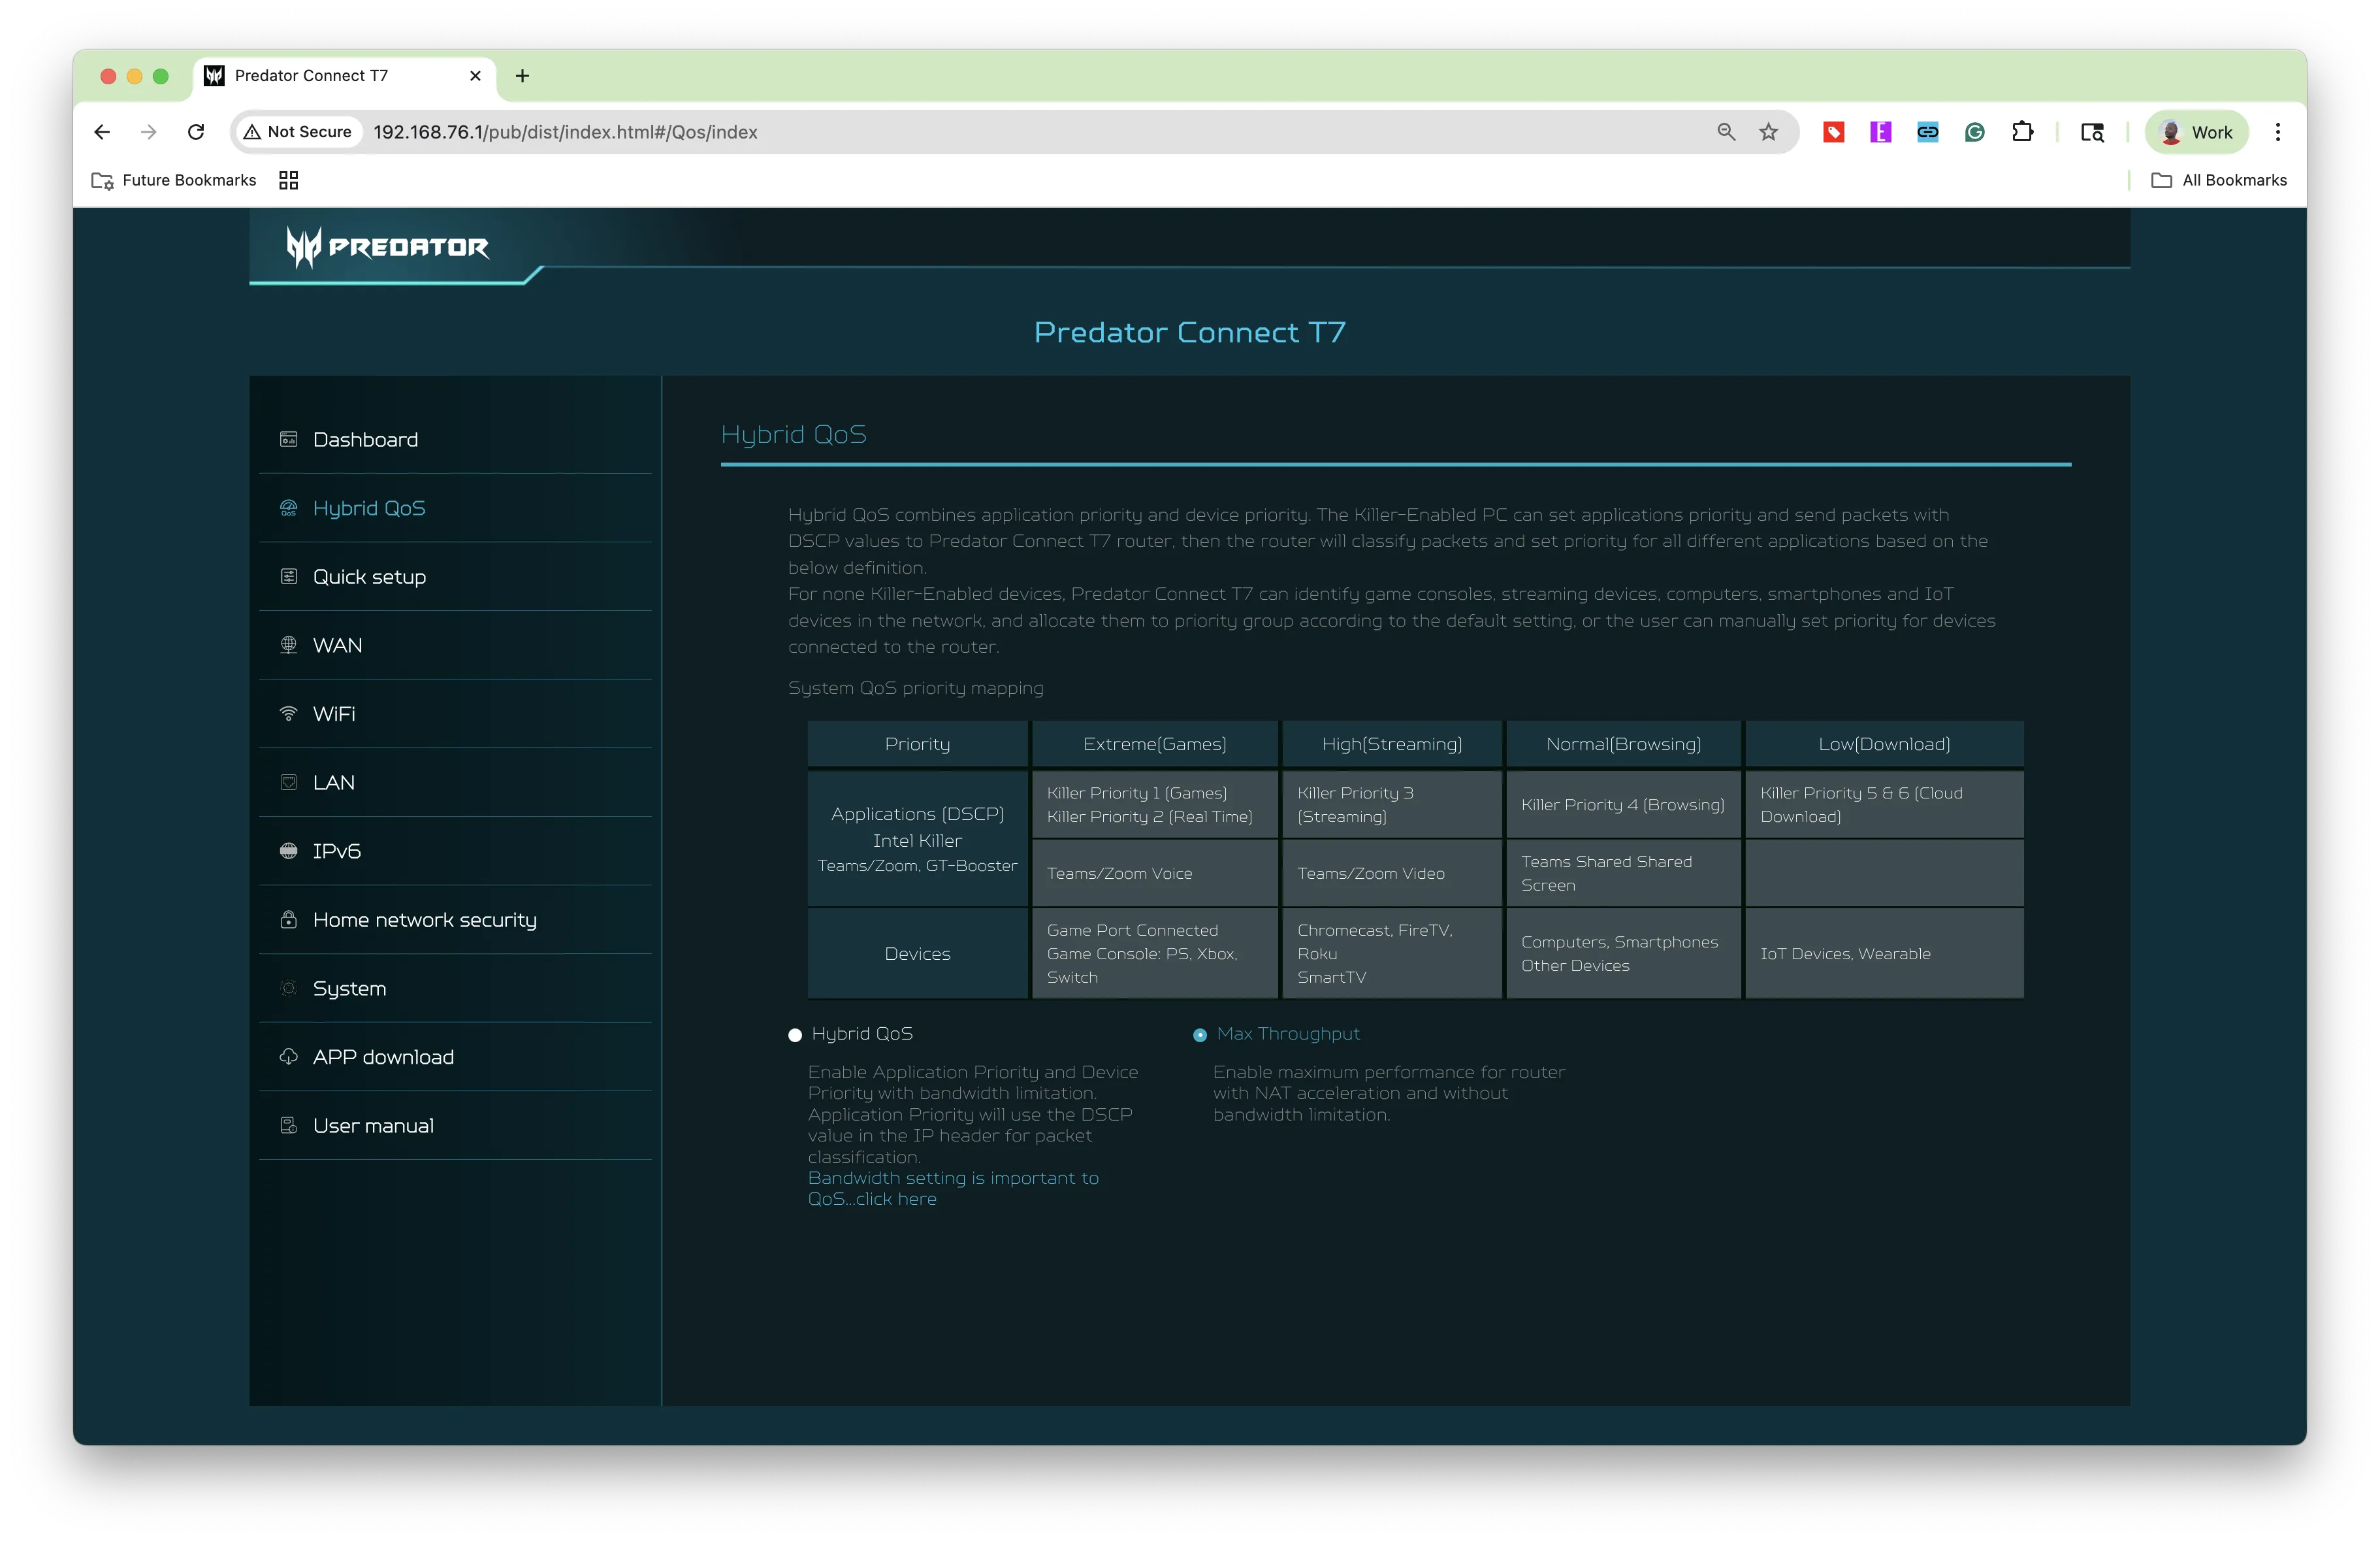
Task: Open All Bookmarks folder
Action: point(2219,180)
